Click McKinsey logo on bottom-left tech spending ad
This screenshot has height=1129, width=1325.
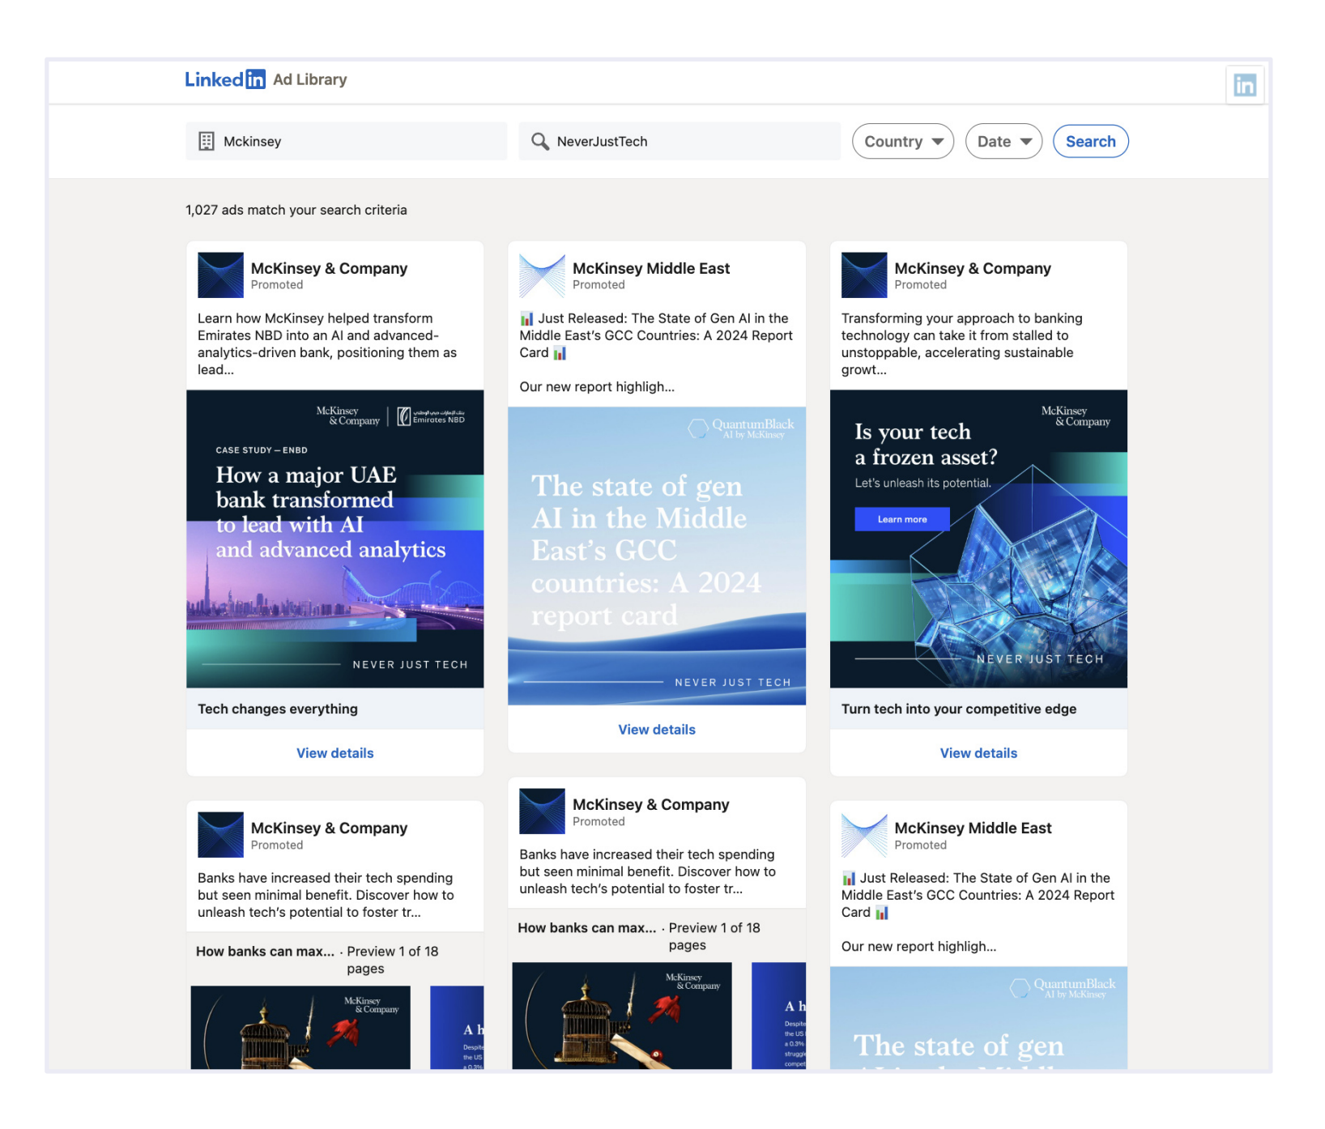pyautogui.click(x=220, y=834)
